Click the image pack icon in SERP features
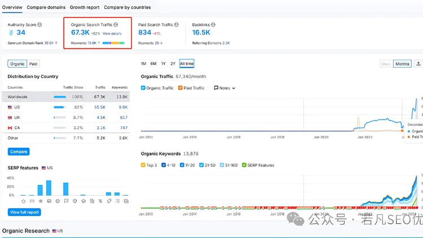 tap(49, 201)
